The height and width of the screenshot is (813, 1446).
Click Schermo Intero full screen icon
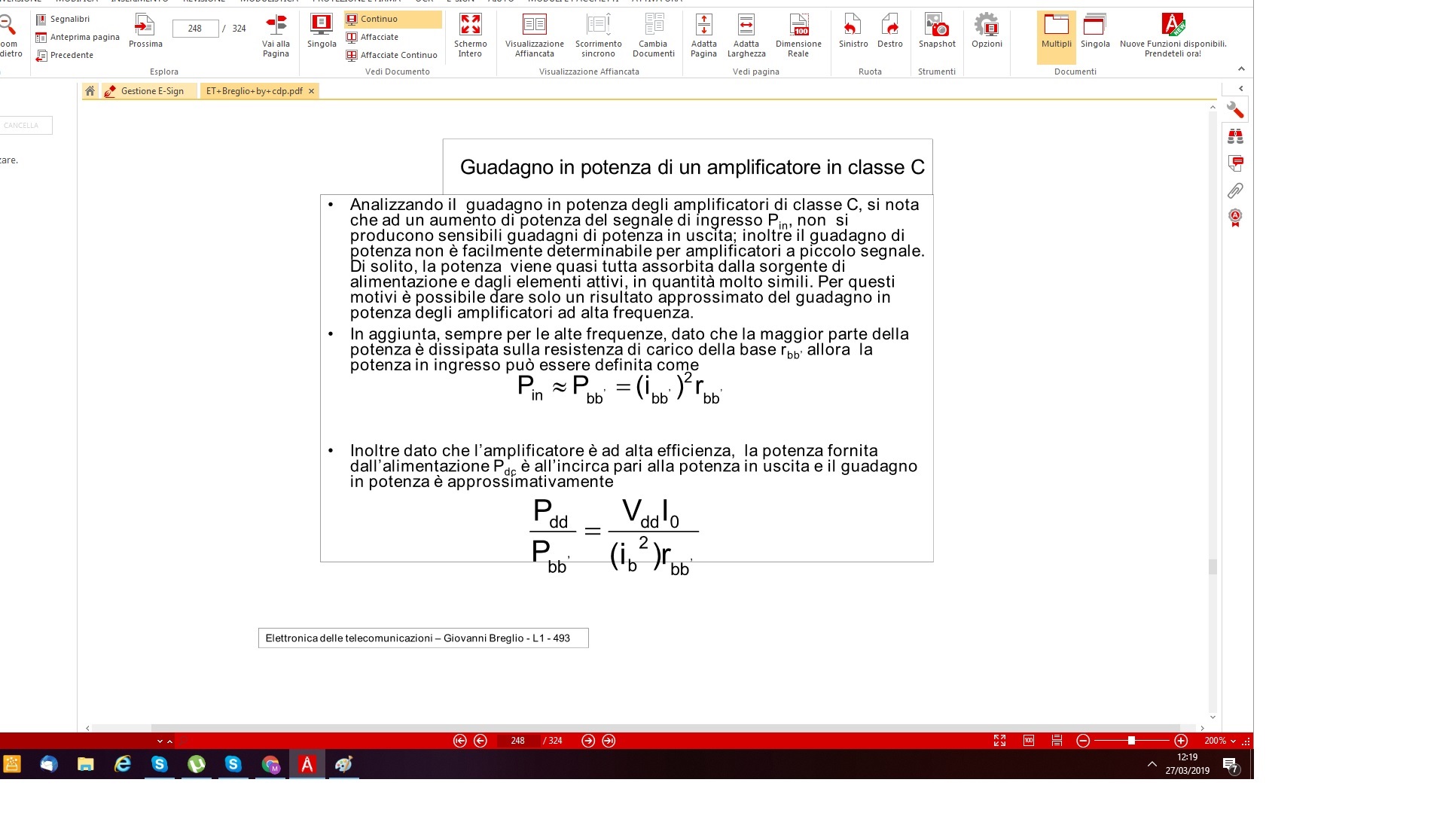470,32
